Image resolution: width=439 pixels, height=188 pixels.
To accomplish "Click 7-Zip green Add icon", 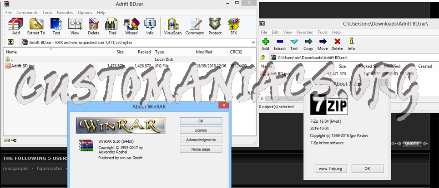I will (x=265, y=44).
